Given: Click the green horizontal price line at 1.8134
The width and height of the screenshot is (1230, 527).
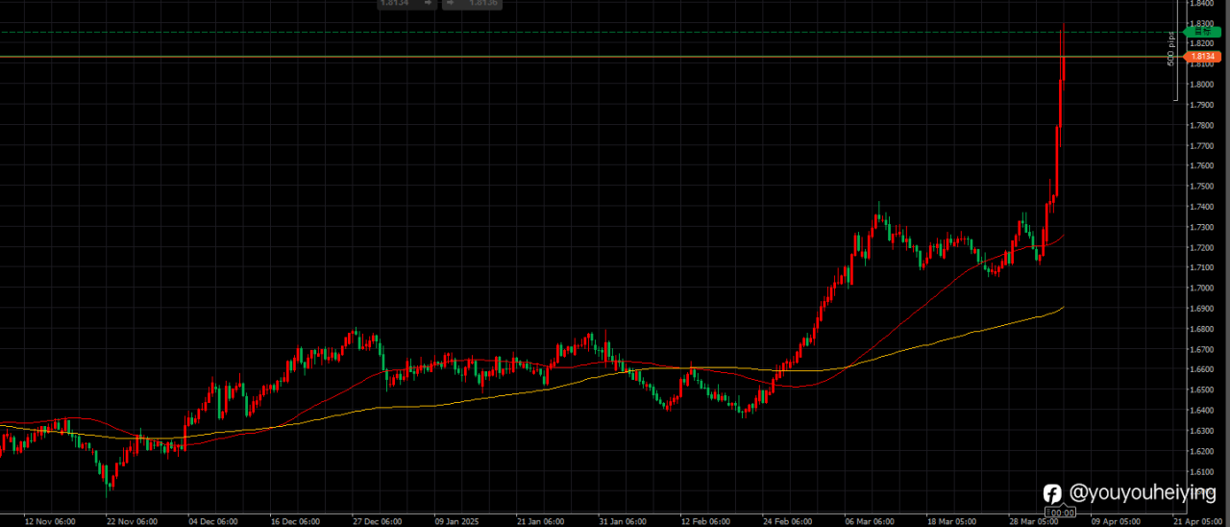Looking at the screenshot, I should click(x=591, y=57).
